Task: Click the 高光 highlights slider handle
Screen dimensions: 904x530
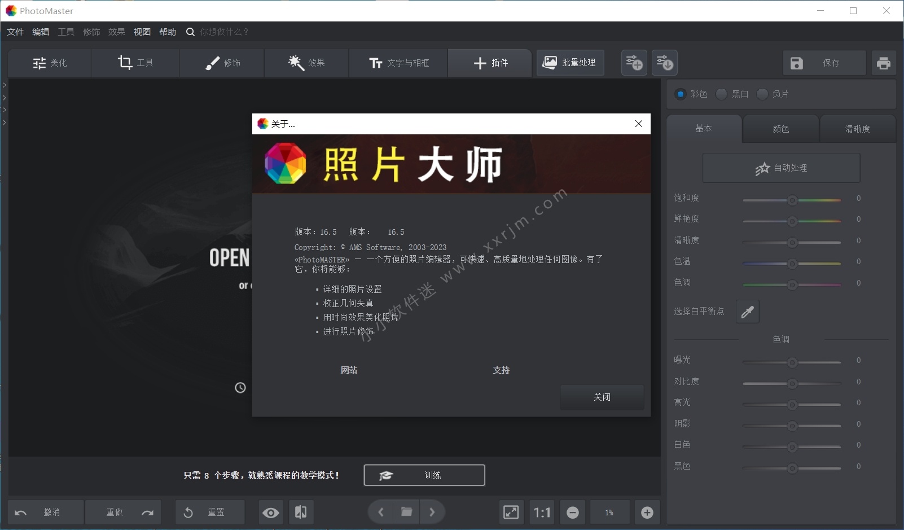Action: 792,404
